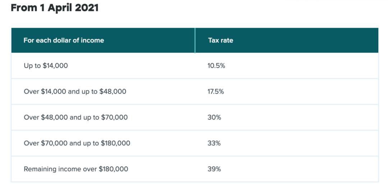Click the 30% tax rate value
Screen dimensions: 388x187
[x=214, y=117]
